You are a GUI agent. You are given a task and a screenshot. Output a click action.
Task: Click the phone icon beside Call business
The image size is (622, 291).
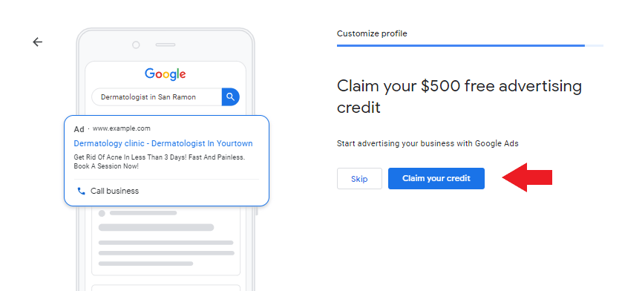tap(82, 191)
